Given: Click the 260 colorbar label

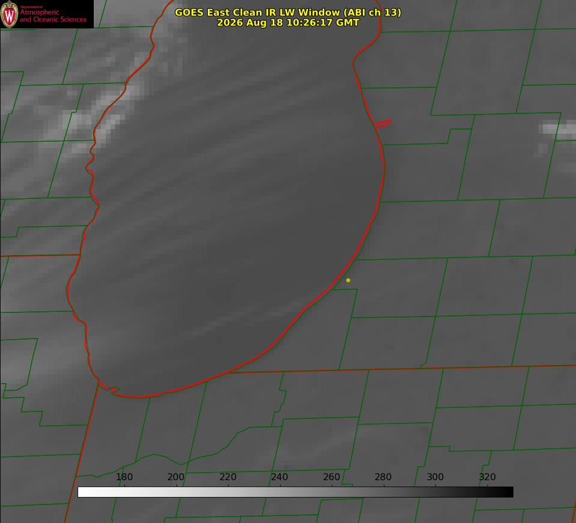Looking at the screenshot, I should tap(331, 477).
